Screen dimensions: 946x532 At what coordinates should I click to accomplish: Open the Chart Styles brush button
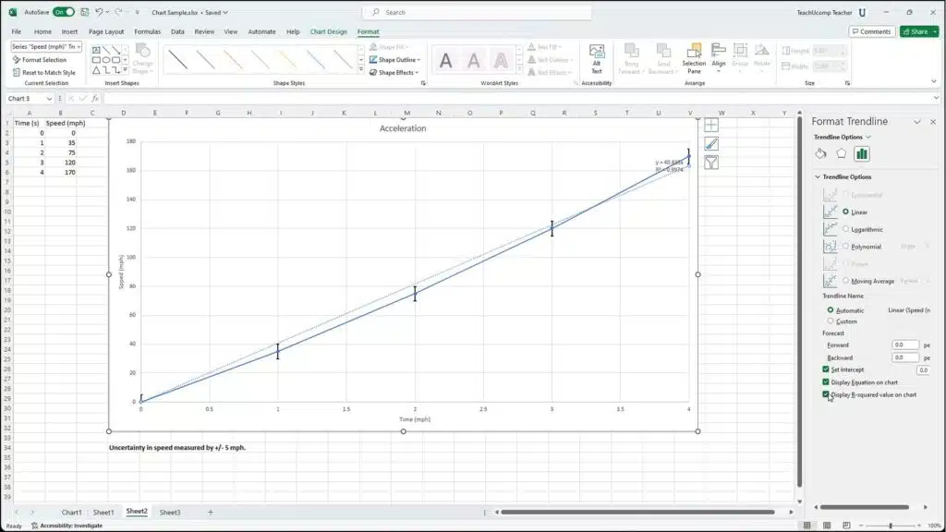pos(711,143)
